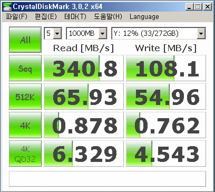The height and width of the screenshot is (192, 215).
Task: Click the 4K QD32 write result 4.543
Action: pyautogui.click(x=166, y=153)
